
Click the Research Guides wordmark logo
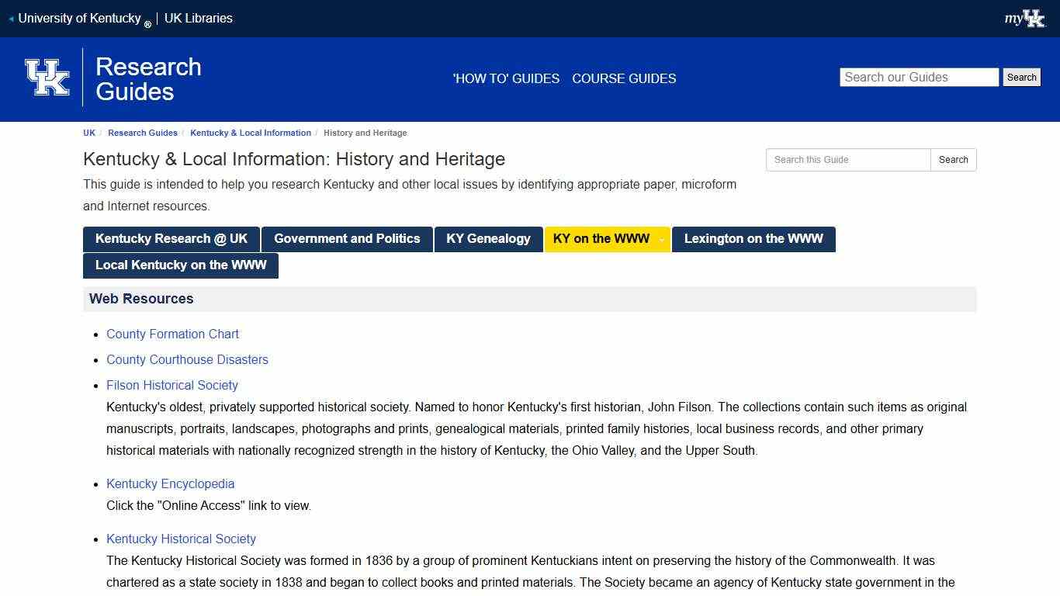tap(148, 78)
